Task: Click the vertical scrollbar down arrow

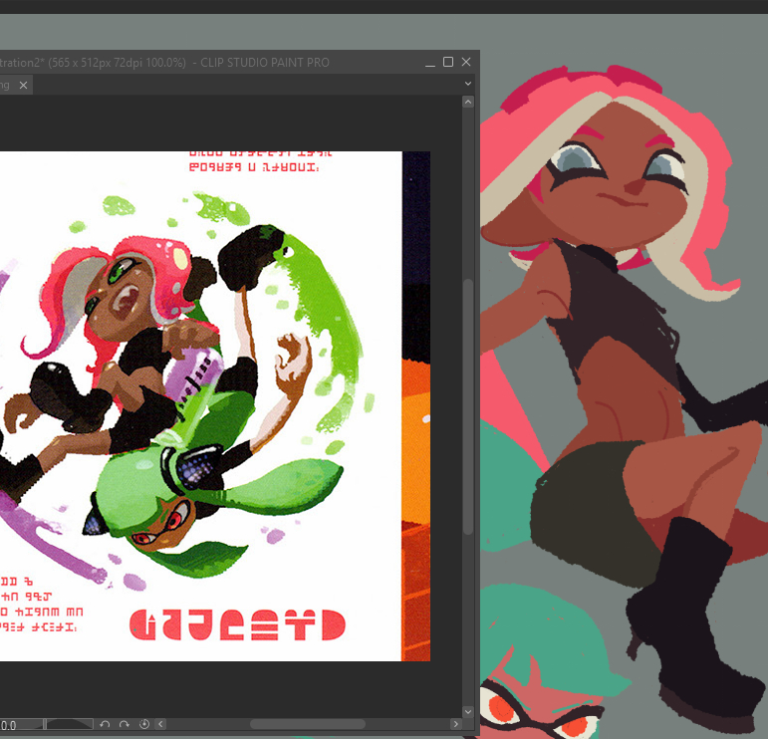Action: click(467, 710)
